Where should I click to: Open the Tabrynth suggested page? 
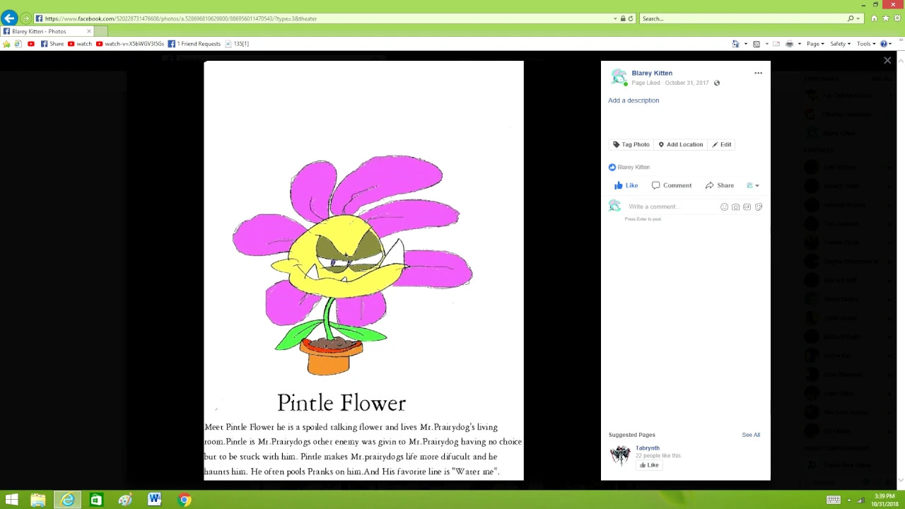pos(647,448)
